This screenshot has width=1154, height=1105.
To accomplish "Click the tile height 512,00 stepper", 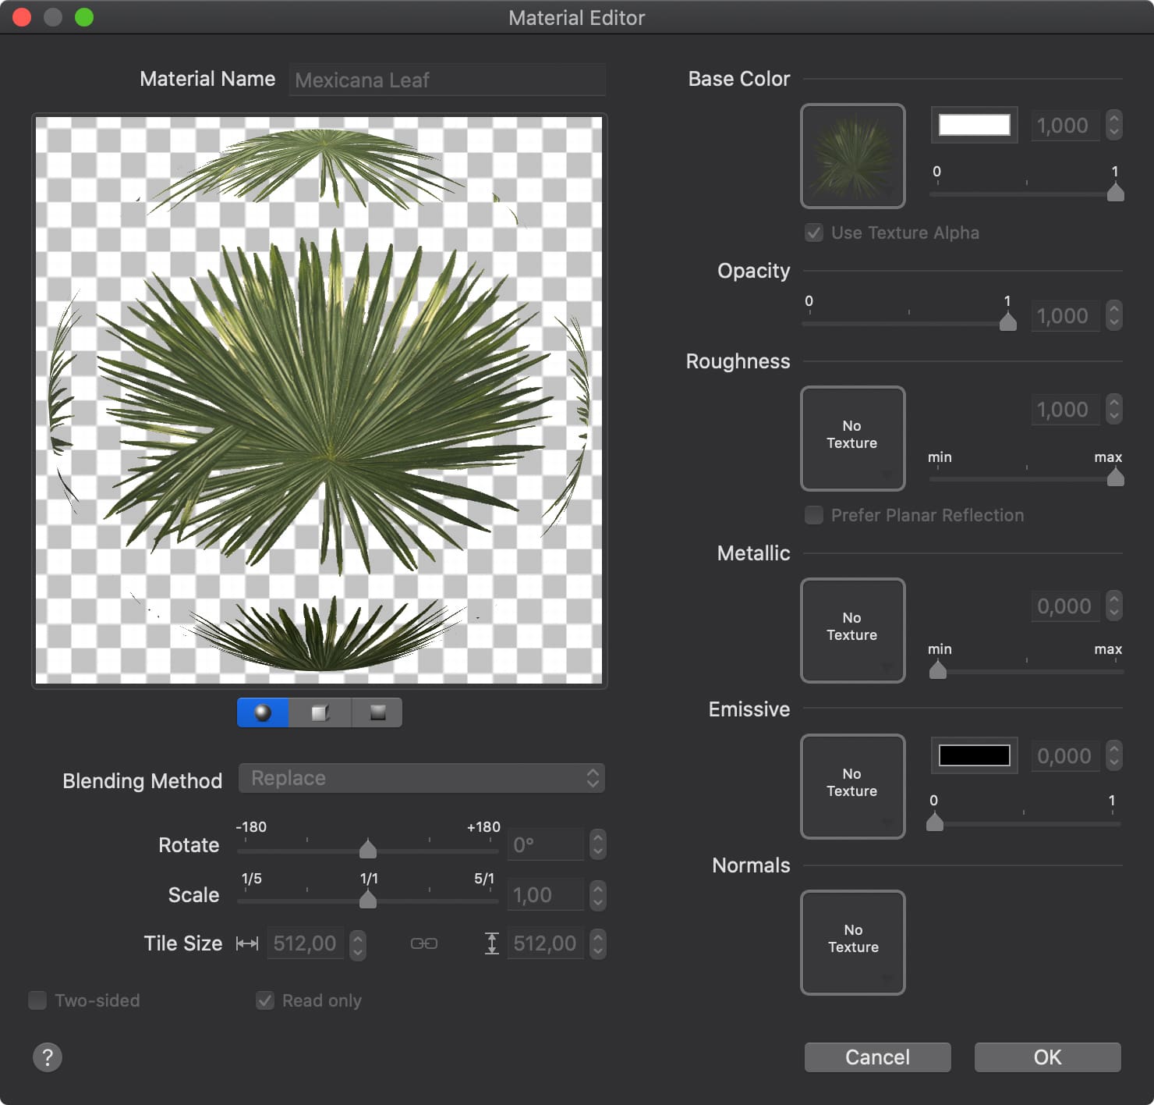I will pyautogui.click(x=597, y=944).
